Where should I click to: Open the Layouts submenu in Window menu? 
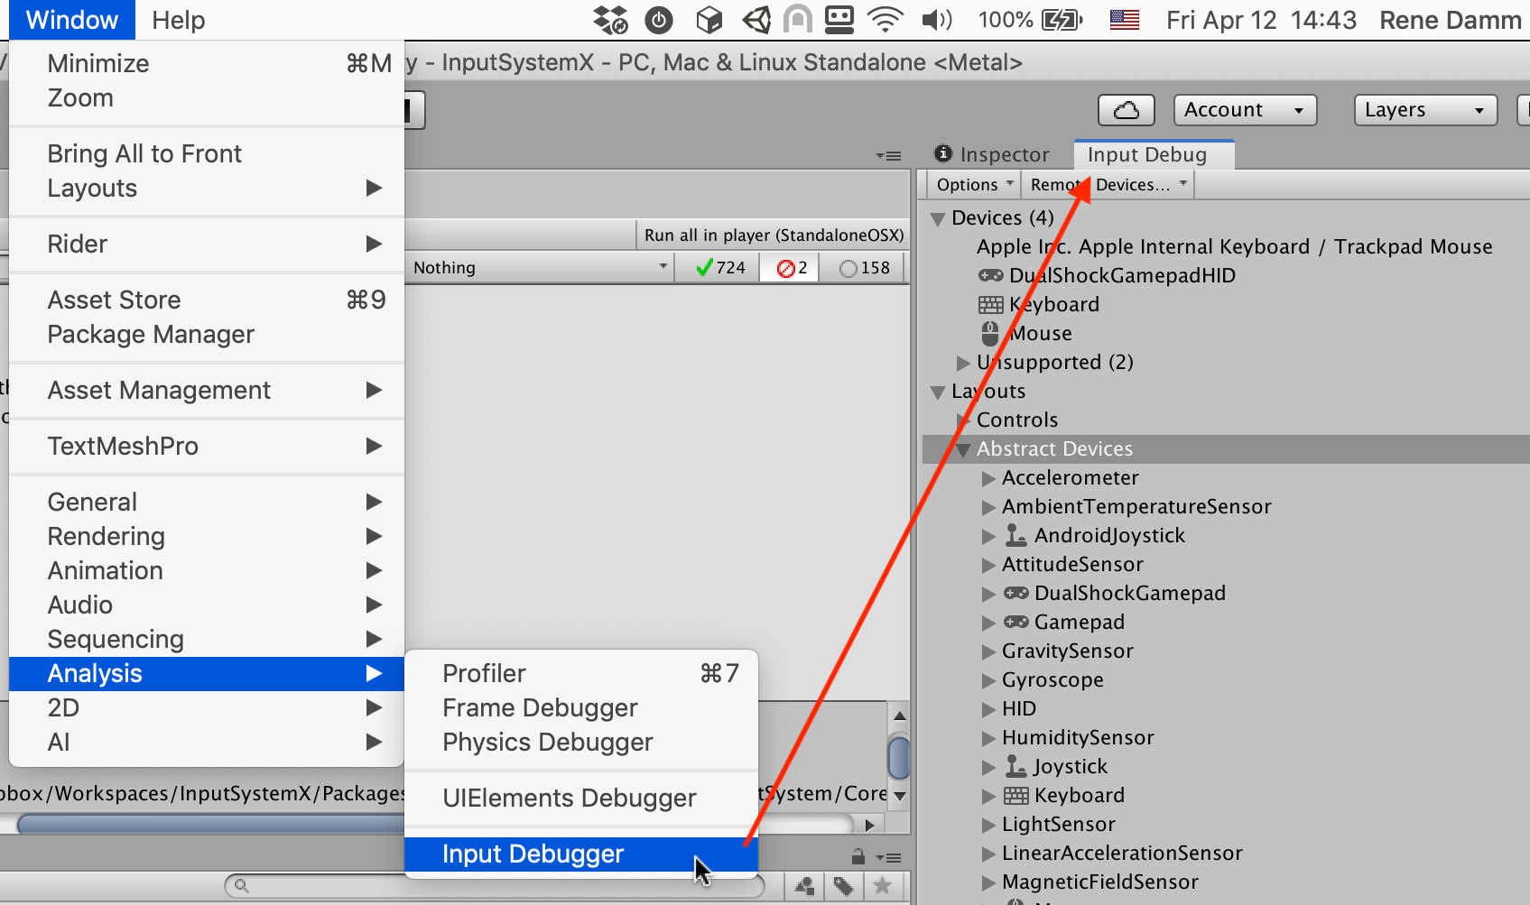[x=207, y=188]
